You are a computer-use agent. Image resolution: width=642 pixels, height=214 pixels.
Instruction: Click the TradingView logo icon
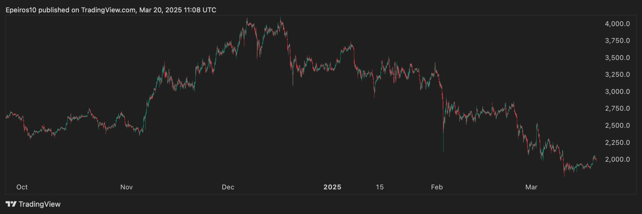pos(11,204)
